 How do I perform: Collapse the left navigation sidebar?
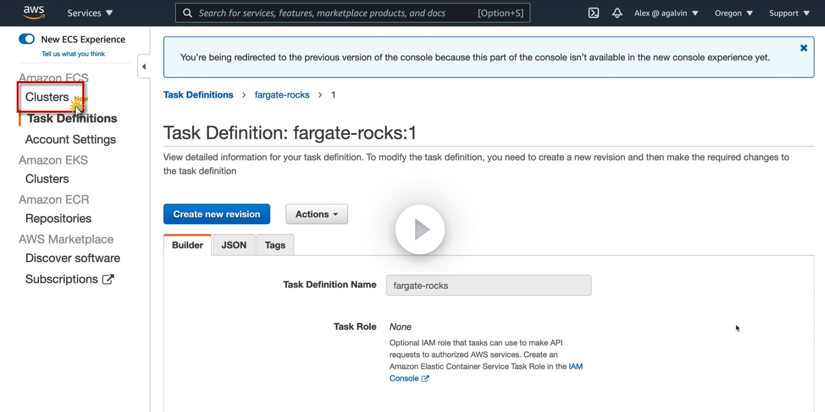[x=144, y=67]
